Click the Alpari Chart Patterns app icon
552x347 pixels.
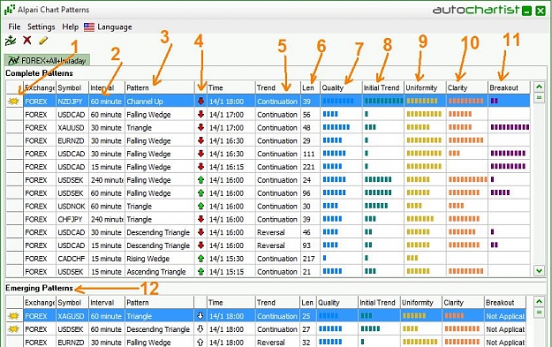pos(10,10)
